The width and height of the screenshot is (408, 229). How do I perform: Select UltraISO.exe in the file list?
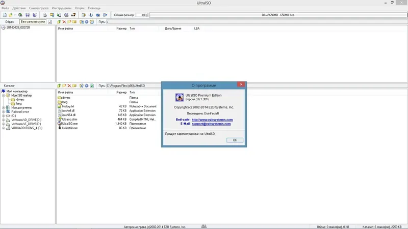coord(70,124)
